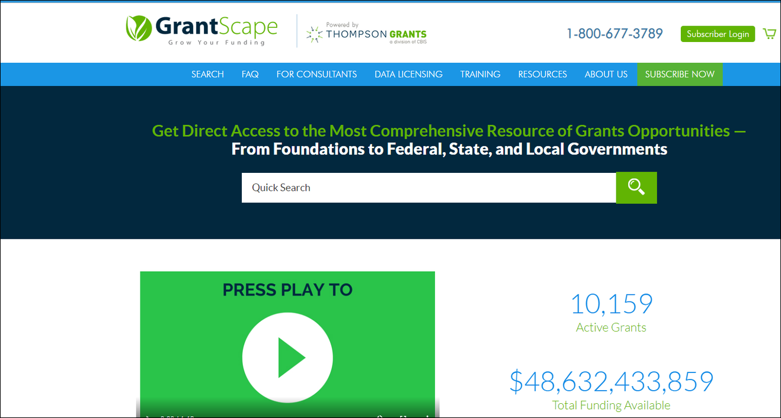Click the magnifying glass search icon
781x418 pixels.
pos(636,187)
